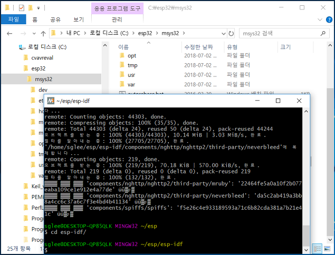
Task: Expand the ribbon with the chevron arrow
Action: coord(320,19)
